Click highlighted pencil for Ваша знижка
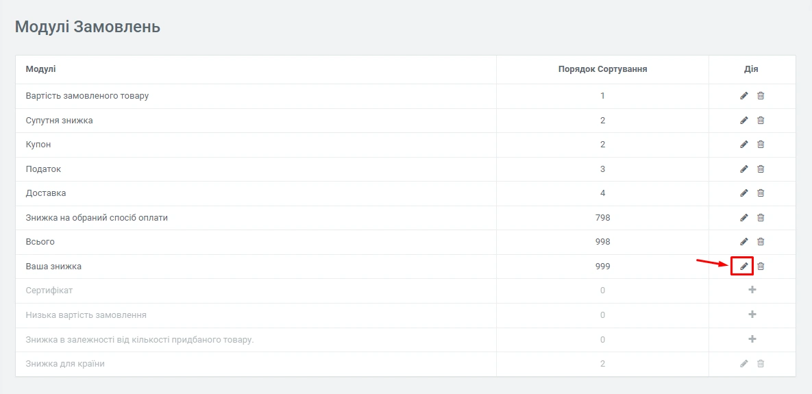The image size is (812, 394). (x=744, y=266)
